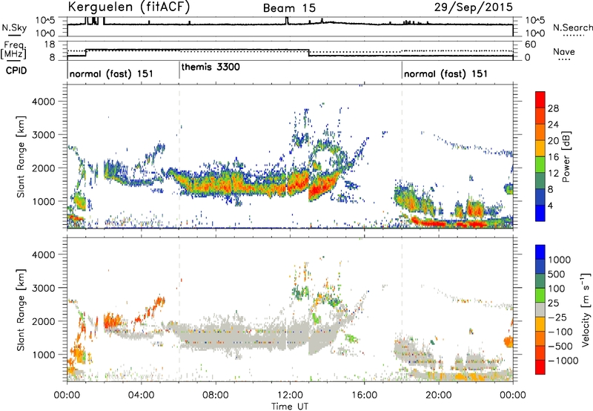Click the velocity colorbar '-500' value label
593x411 pixels.
tap(560, 346)
